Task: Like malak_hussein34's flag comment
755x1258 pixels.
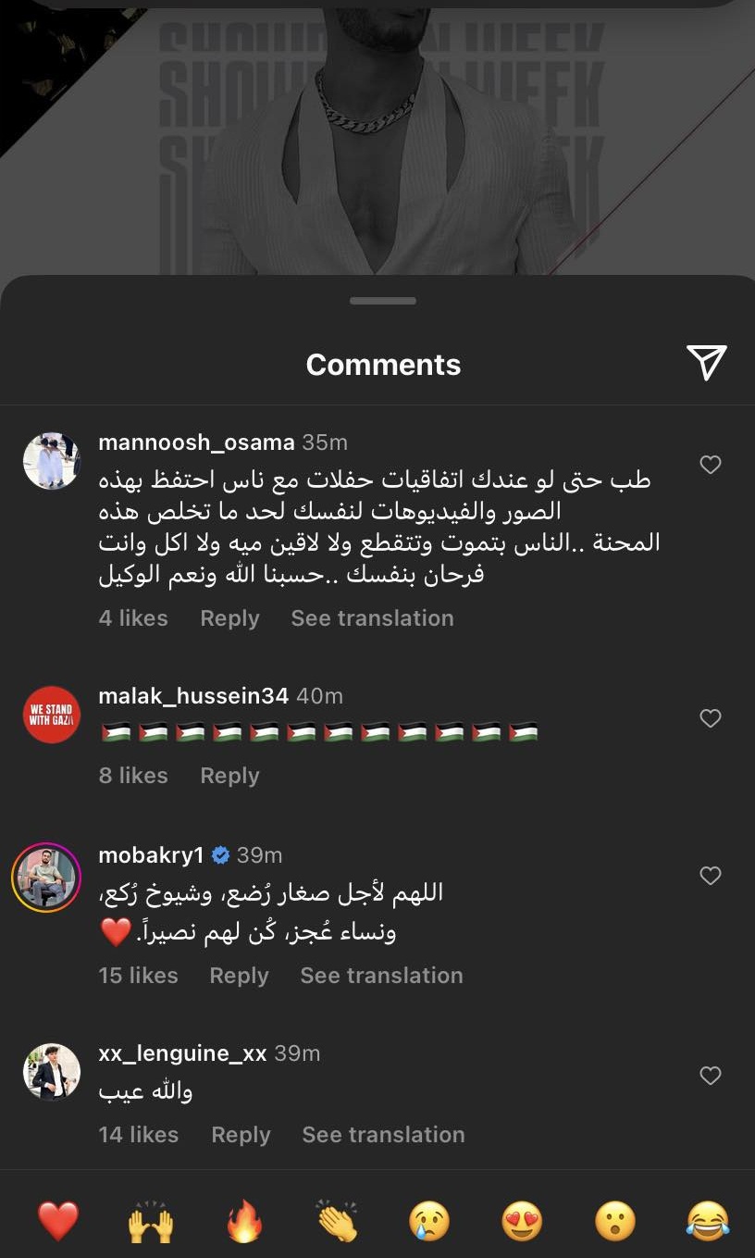Action: tap(710, 718)
